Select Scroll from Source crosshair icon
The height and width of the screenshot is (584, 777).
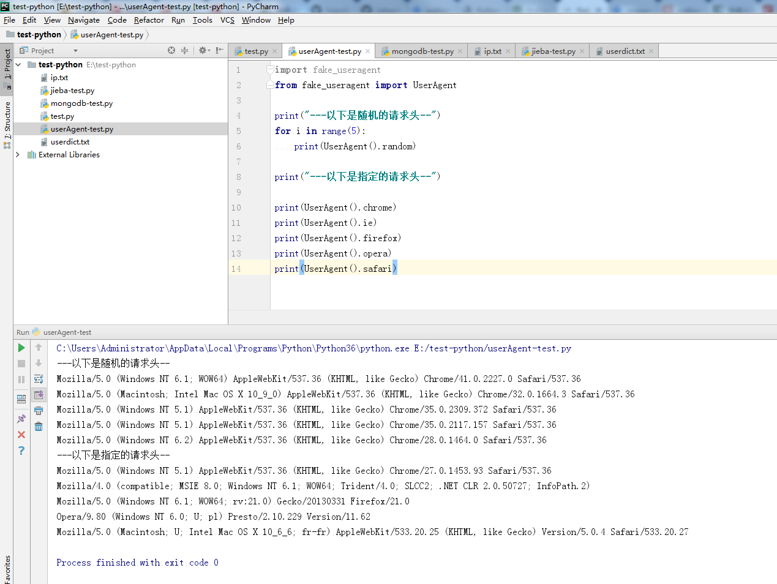point(171,50)
